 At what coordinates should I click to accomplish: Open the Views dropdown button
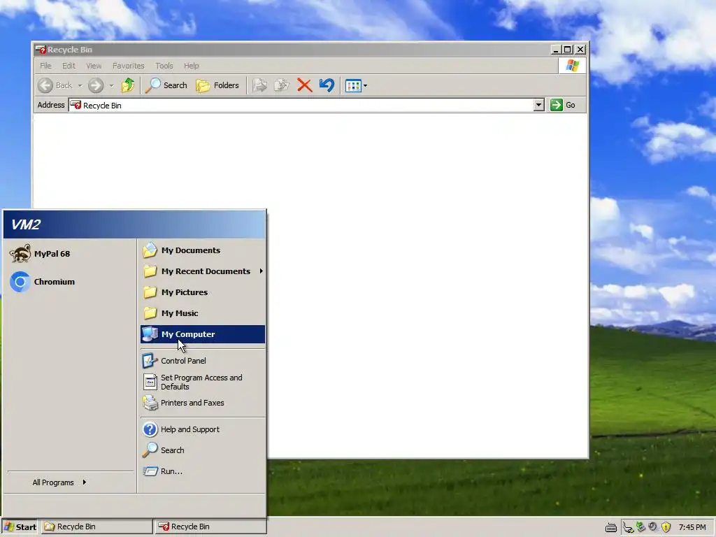356,85
